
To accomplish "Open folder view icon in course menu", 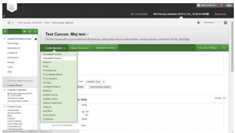I will pos(24,31).
